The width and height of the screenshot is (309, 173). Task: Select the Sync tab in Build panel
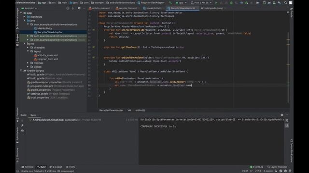(x=33, y=115)
